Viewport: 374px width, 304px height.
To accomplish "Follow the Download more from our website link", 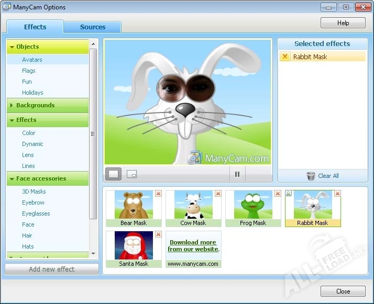I will (193, 245).
